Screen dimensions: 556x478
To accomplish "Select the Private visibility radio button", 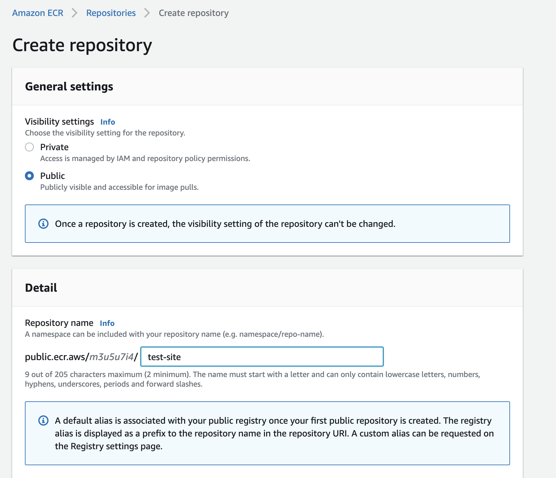I will coord(29,147).
